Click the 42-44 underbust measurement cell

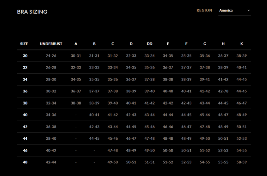51,162
